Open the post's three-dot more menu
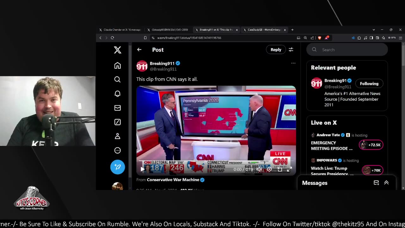 (x=293, y=63)
